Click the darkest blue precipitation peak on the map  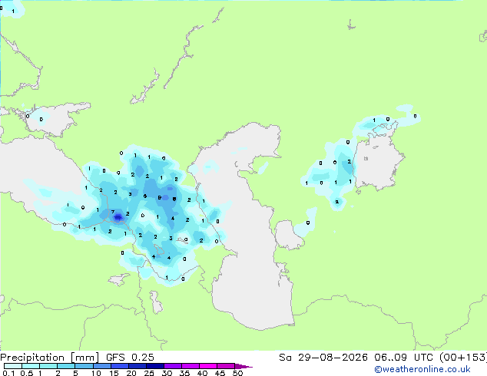point(118,217)
